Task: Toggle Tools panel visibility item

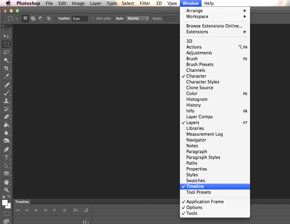Action: [x=215, y=213]
